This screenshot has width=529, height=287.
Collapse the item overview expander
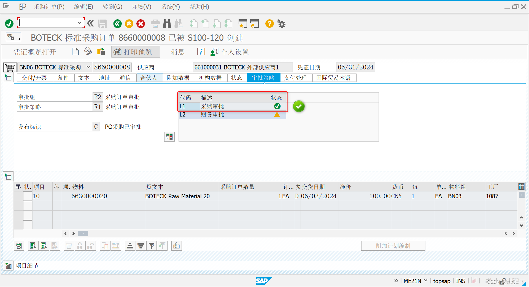(8, 176)
